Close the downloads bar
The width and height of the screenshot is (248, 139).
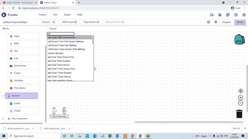(x=245, y=128)
